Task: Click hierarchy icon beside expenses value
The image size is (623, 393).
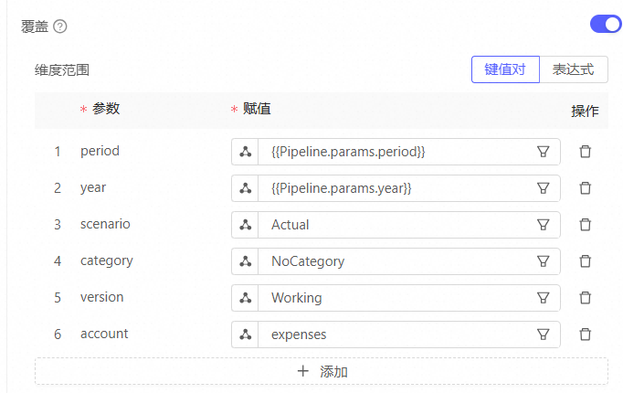Action: tap(246, 335)
